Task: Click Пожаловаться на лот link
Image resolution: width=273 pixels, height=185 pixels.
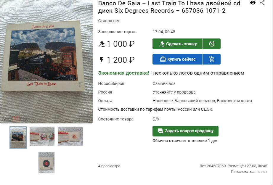Action: click(249, 172)
